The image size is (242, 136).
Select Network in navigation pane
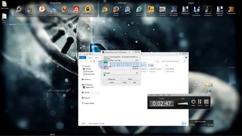click(86, 98)
